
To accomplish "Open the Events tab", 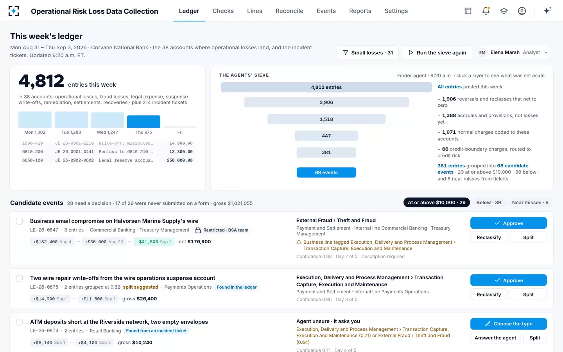I will (x=326, y=11).
